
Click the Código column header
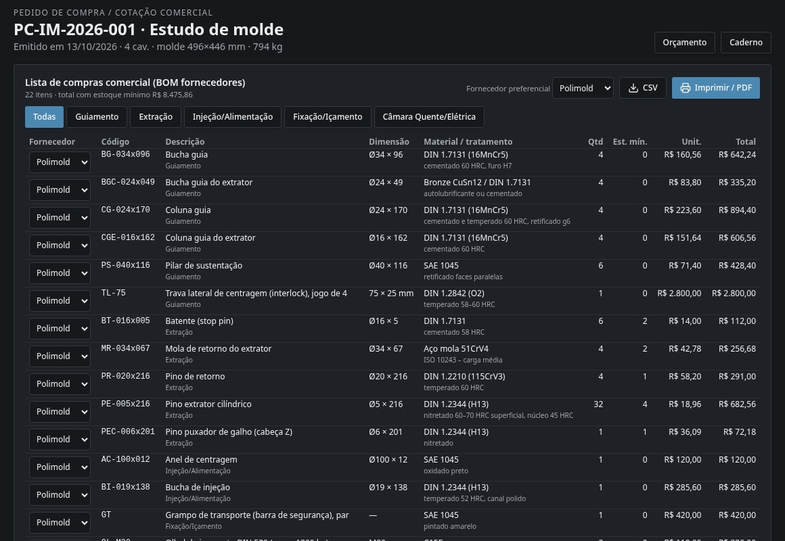(x=115, y=141)
